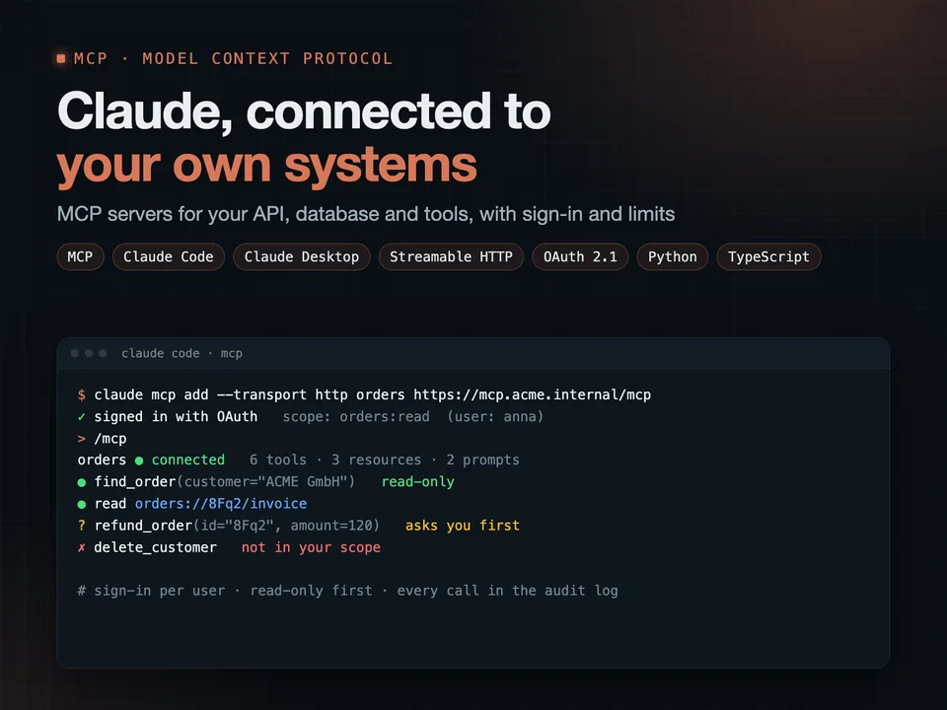Screen dimensions: 947x710
Task: Click 'scope: orders:read' text
Action: (x=356, y=416)
